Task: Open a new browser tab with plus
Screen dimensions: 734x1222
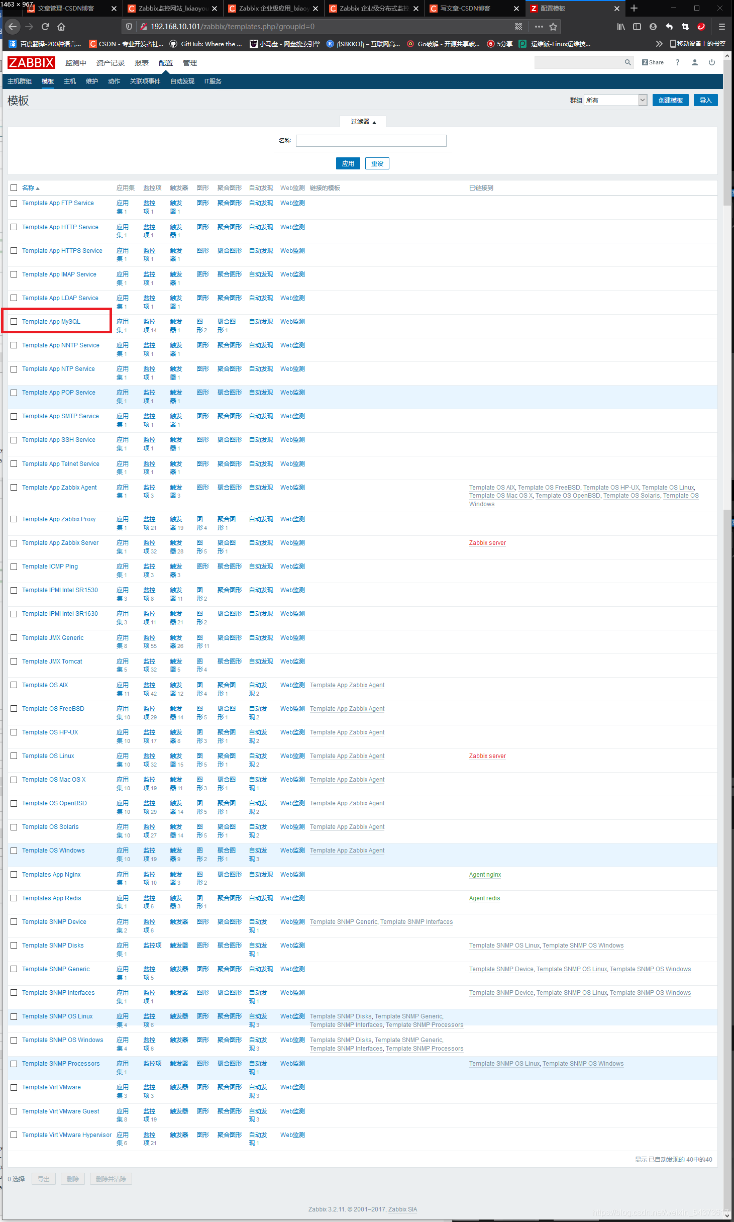Action: [634, 8]
